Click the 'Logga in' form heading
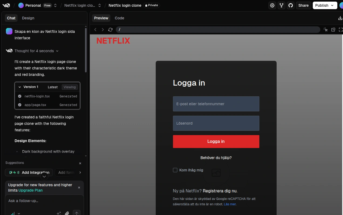Image resolution: width=343 pixels, height=215 pixels. (x=189, y=83)
